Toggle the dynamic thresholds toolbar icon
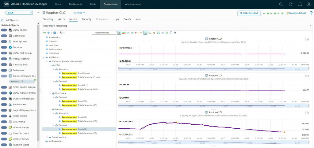 point(128,33)
